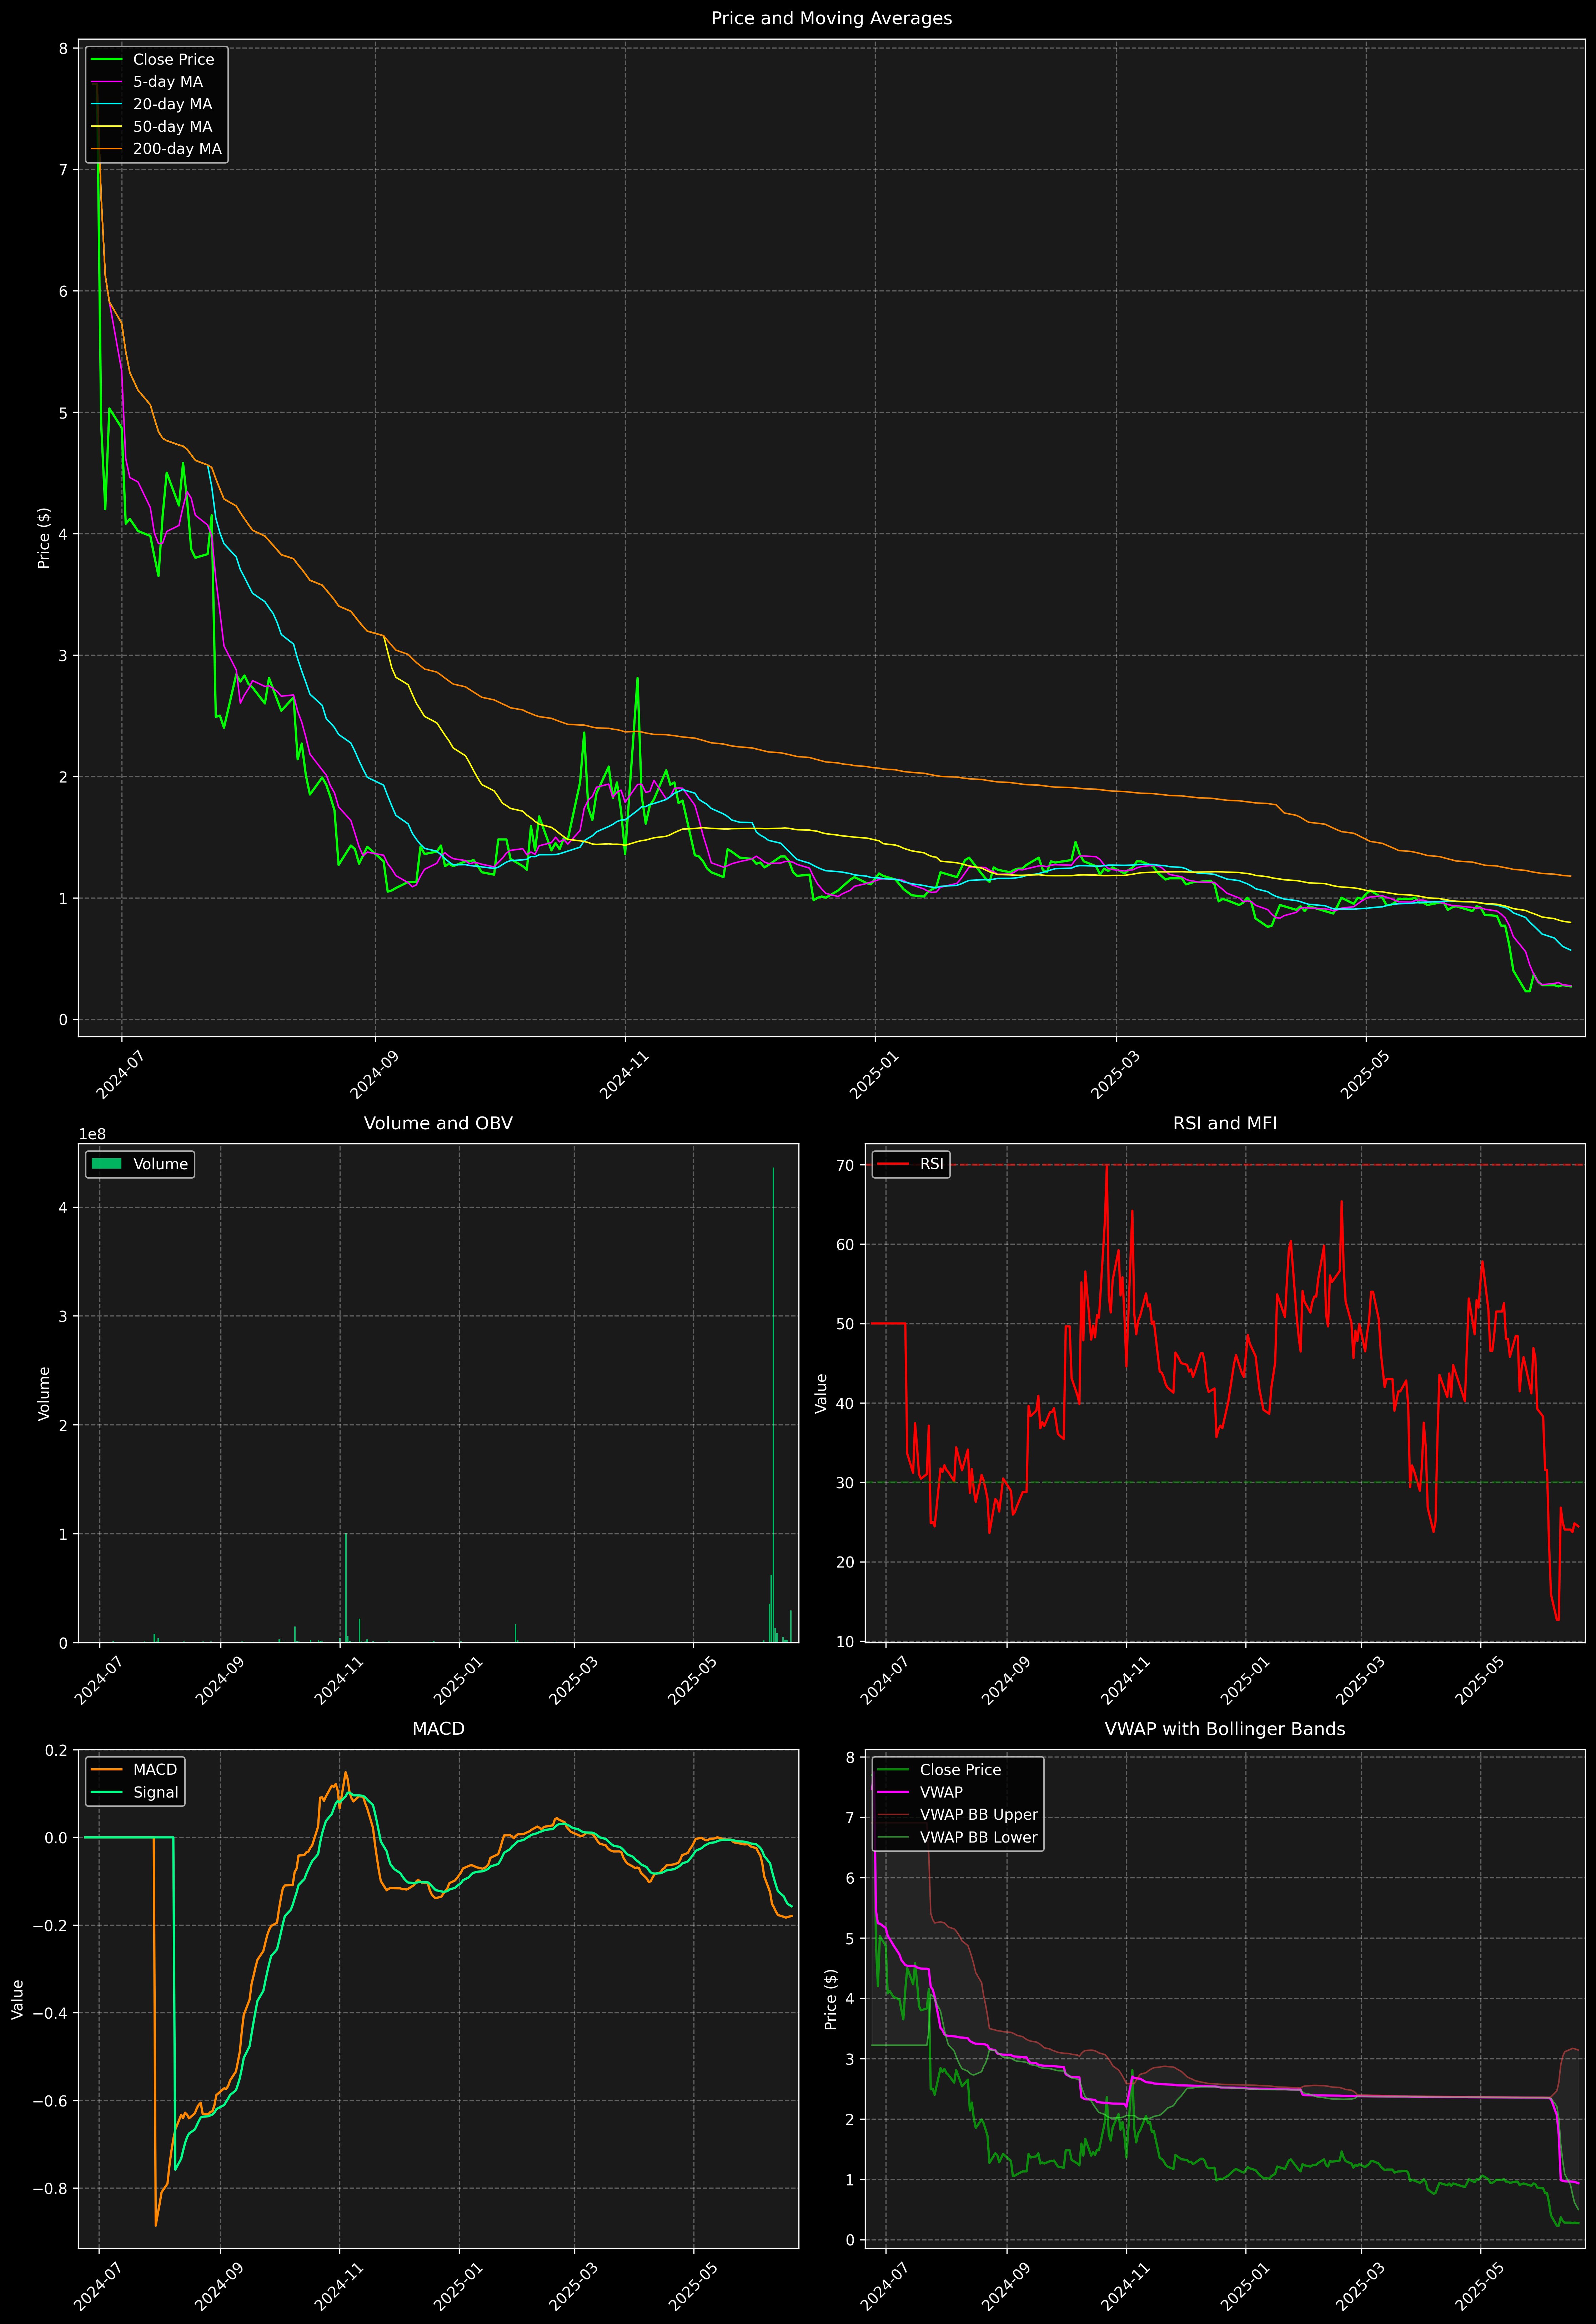Click the green Volume legend swatch
The image size is (1596, 2324).
coord(106,1164)
